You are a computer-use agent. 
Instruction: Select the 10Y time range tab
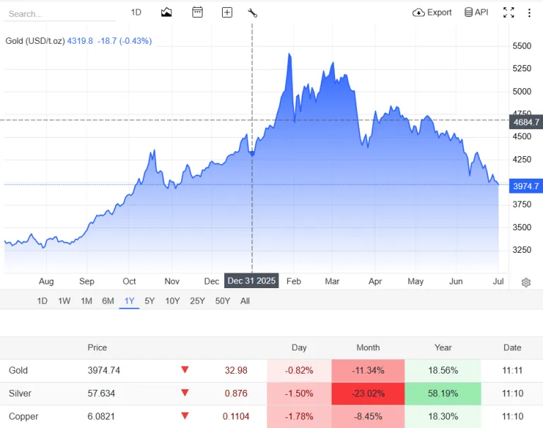172,301
